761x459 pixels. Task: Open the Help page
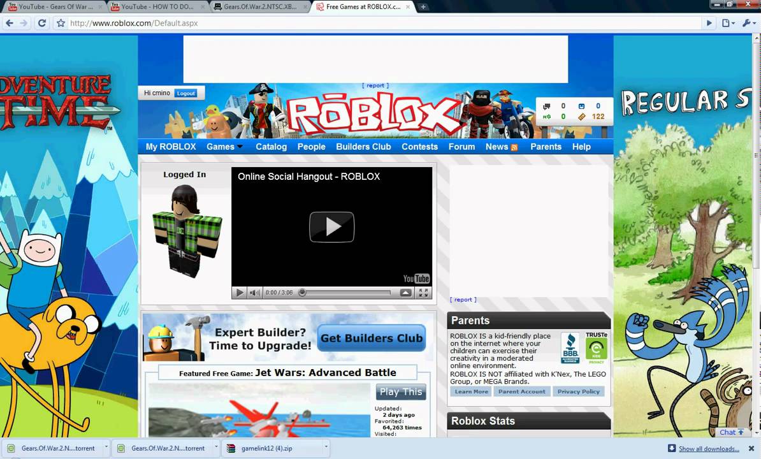point(581,147)
